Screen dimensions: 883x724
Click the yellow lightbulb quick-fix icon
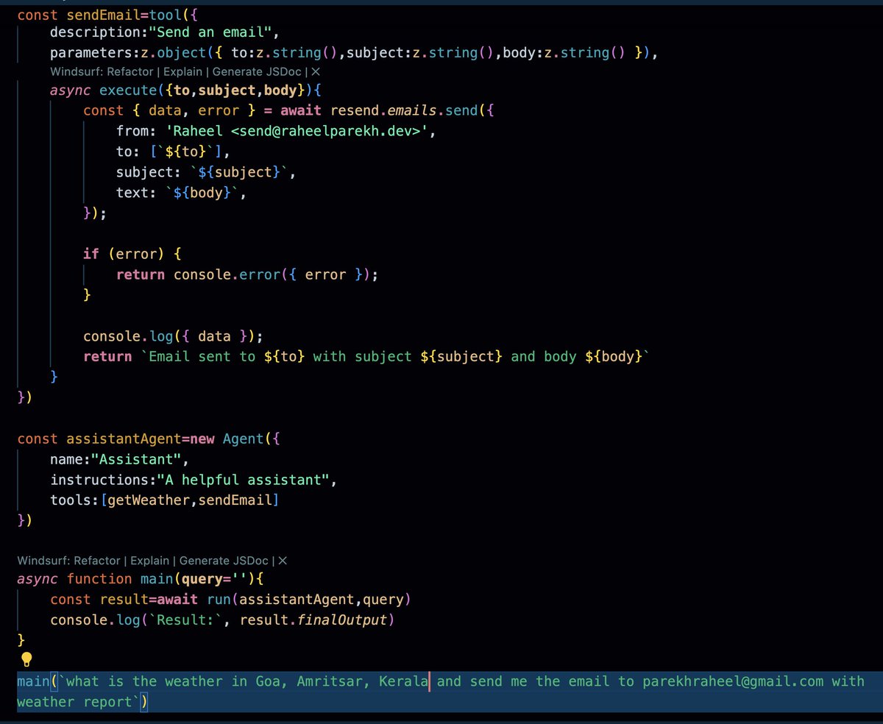click(x=26, y=659)
